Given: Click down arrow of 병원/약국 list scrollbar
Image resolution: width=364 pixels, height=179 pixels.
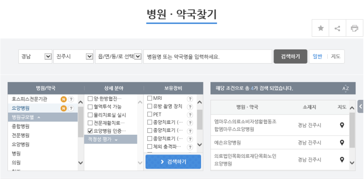Looking at the screenshot, I should point(81,163).
